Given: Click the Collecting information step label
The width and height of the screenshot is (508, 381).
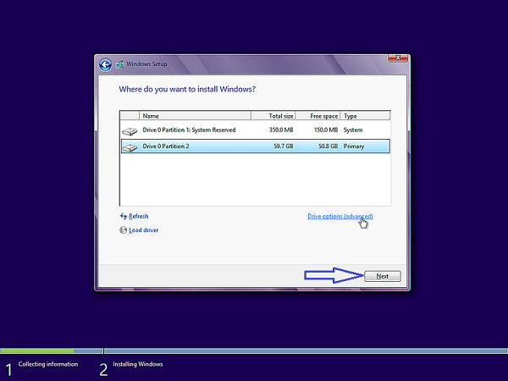Looking at the screenshot, I should click(48, 364).
